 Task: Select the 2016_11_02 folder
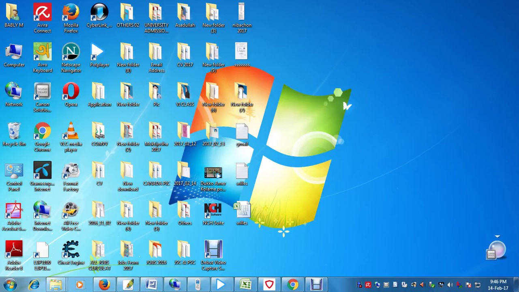coord(99,214)
